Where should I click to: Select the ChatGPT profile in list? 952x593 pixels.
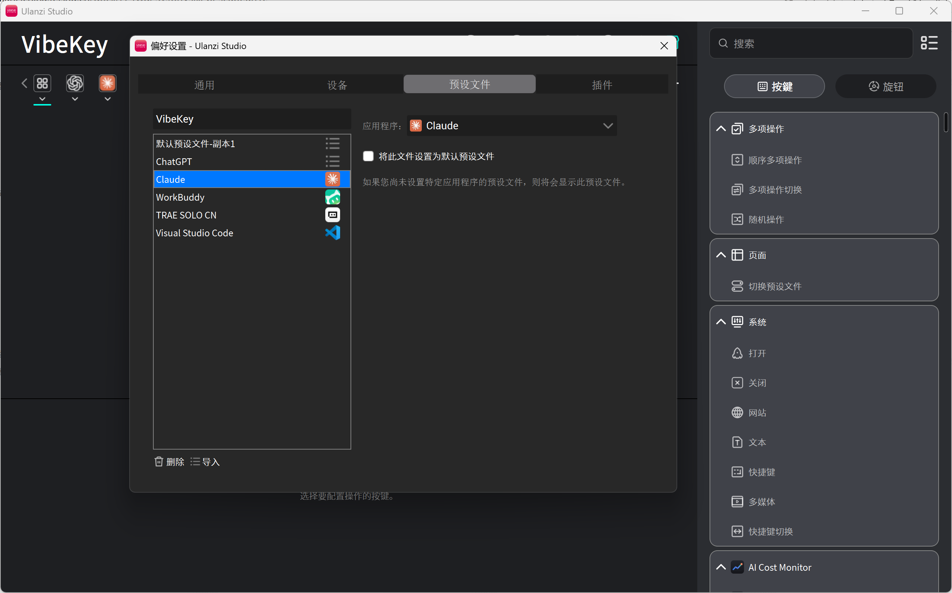[x=252, y=162]
